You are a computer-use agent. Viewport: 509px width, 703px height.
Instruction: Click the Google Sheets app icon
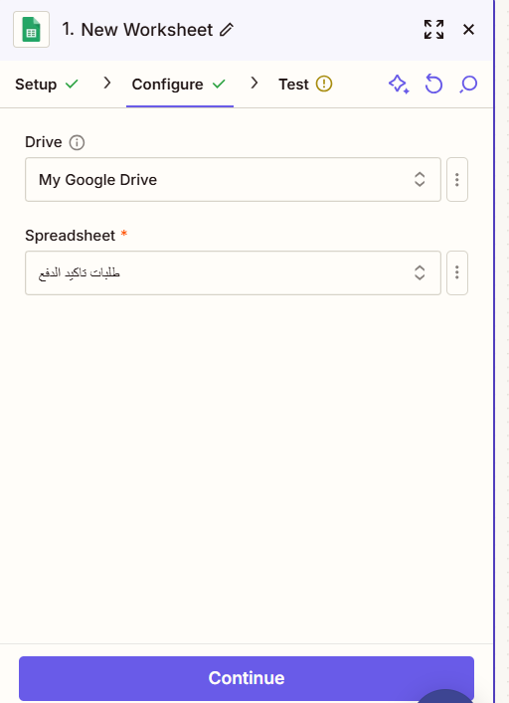32,30
